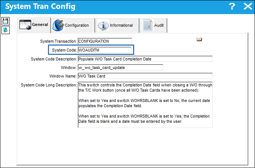Click the Window Name field
Viewport: 255px width, 168px height.
tap(145, 76)
